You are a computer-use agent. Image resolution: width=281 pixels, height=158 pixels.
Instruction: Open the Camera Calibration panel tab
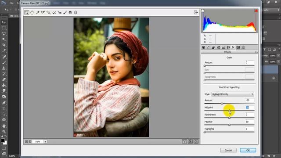pyautogui.click(x=238, y=47)
